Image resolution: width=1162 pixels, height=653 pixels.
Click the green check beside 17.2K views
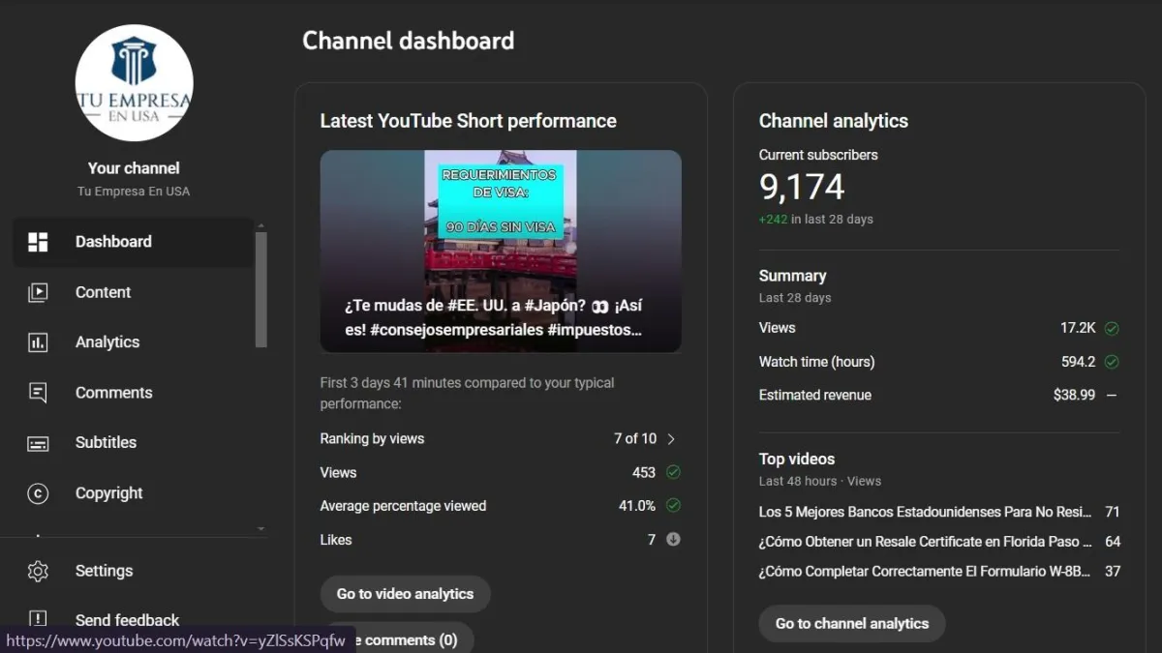pyautogui.click(x=1112, y=328)
